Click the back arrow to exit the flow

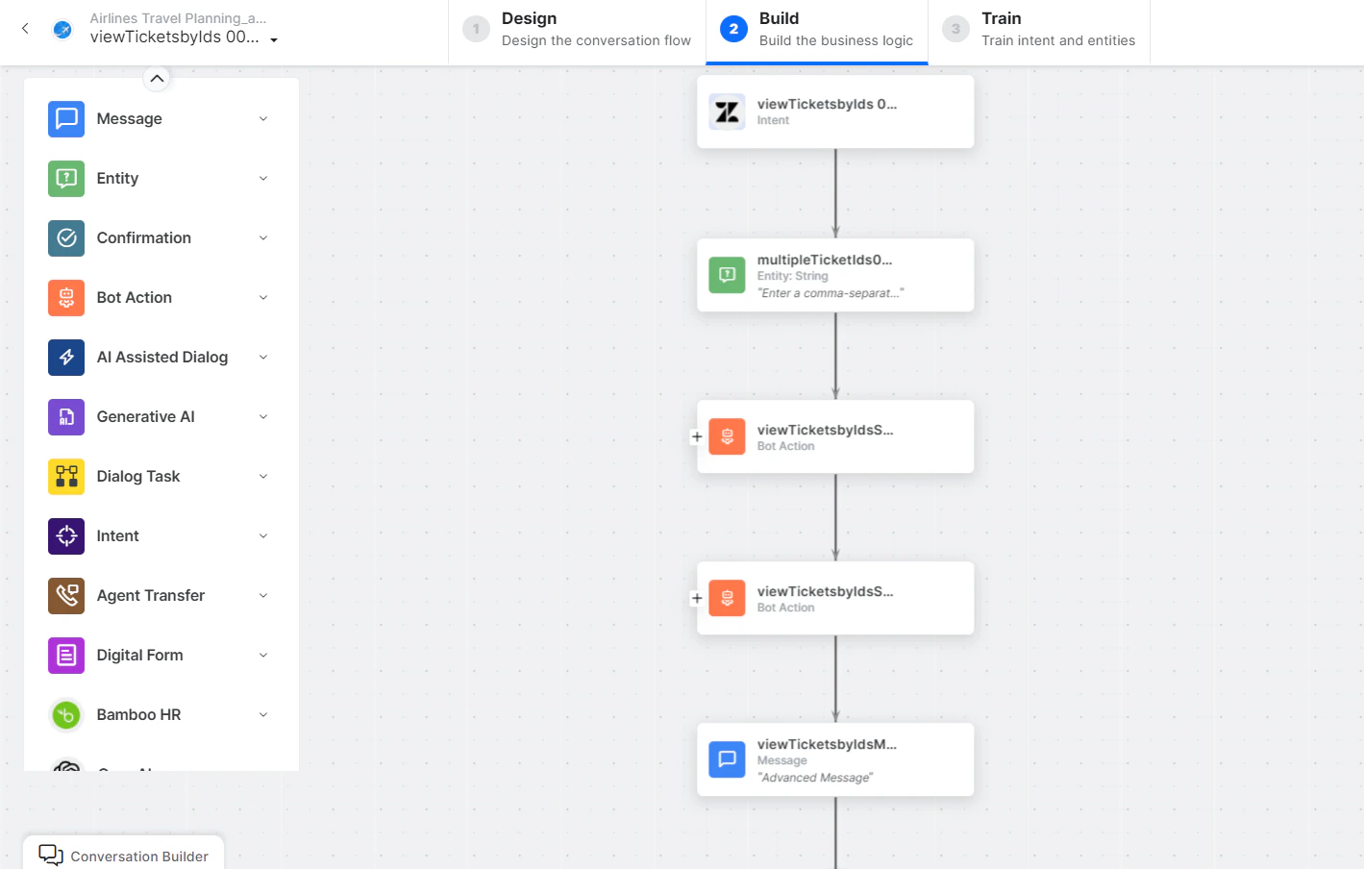coord(24,29)
